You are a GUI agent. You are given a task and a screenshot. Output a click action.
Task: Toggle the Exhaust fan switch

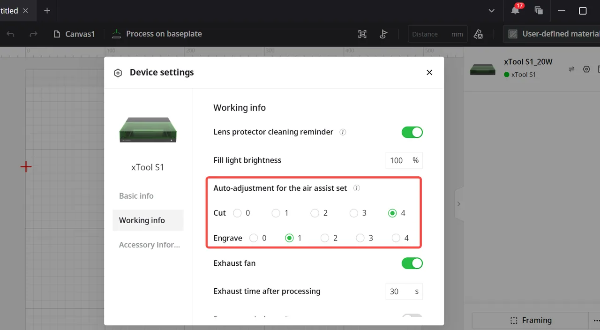[x=412, y=263]
